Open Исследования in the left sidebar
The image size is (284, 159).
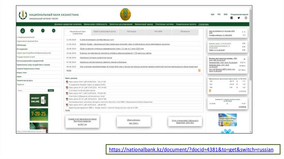22,49
